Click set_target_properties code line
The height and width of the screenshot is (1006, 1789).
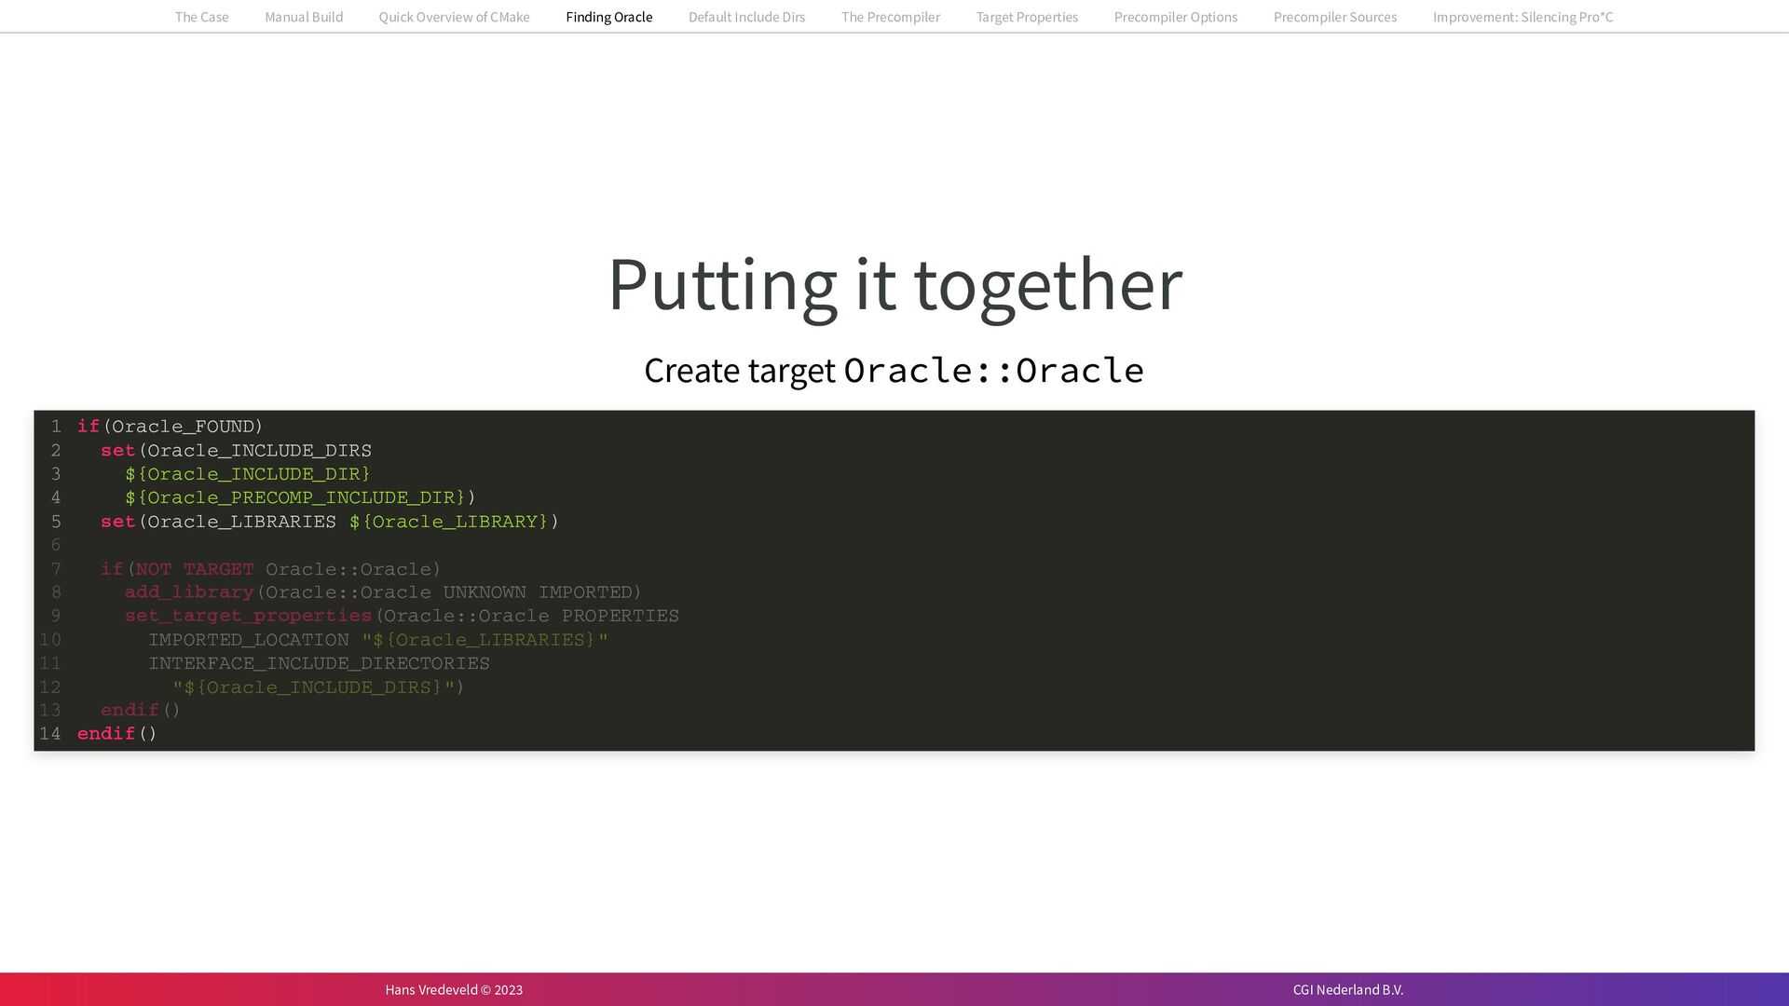point(401,616)
